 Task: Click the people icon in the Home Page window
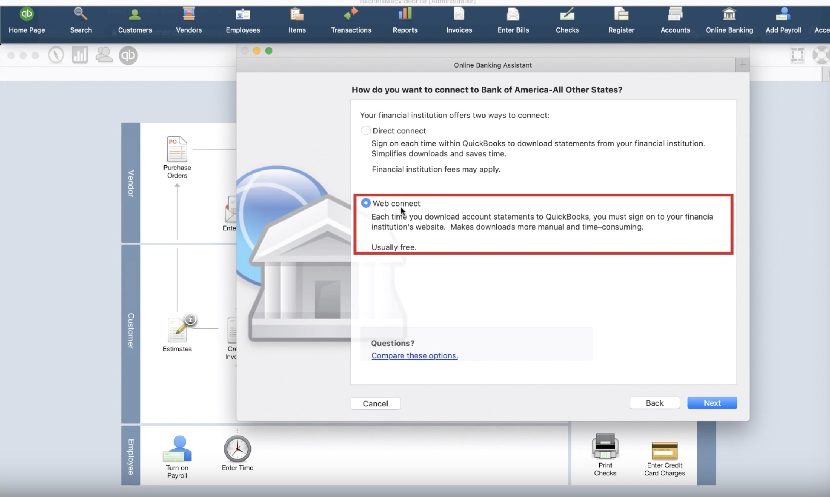[104, 55]
